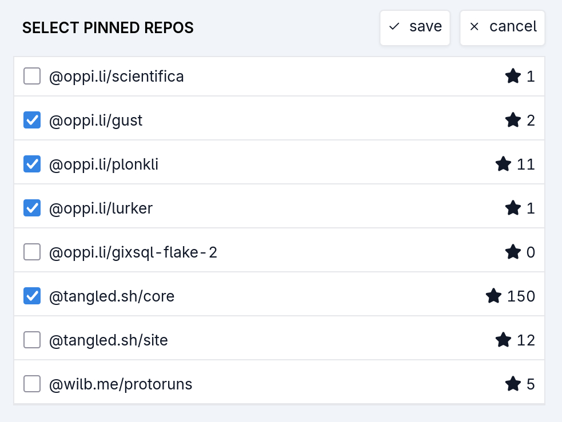Image resolution: width=562 pixels, height=422 pixels.
Task: Click the star icon for protoruns repo
Action: pyautogui.click(x=513, y=384)
